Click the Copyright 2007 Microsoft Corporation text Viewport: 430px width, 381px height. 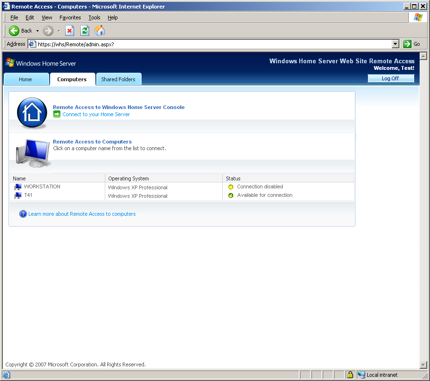pos(76,364)
